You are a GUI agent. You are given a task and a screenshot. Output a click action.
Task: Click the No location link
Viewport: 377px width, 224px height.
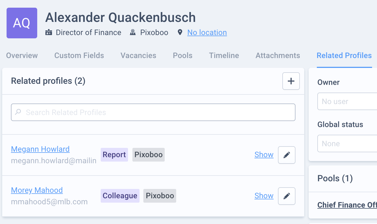(207, 33)
